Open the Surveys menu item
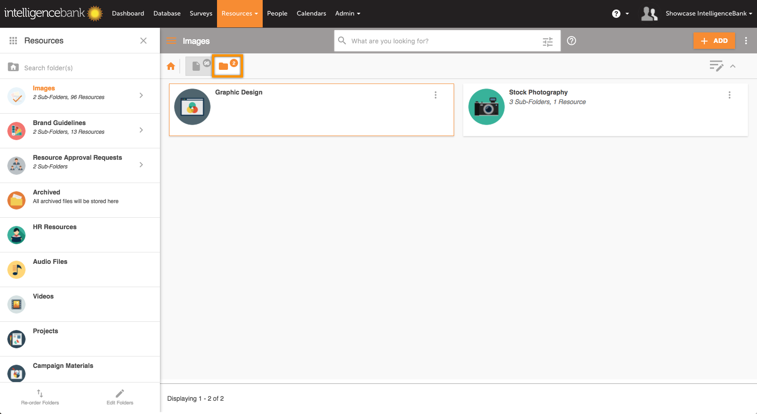Screen dimensions: 757x414 (201, 14)
